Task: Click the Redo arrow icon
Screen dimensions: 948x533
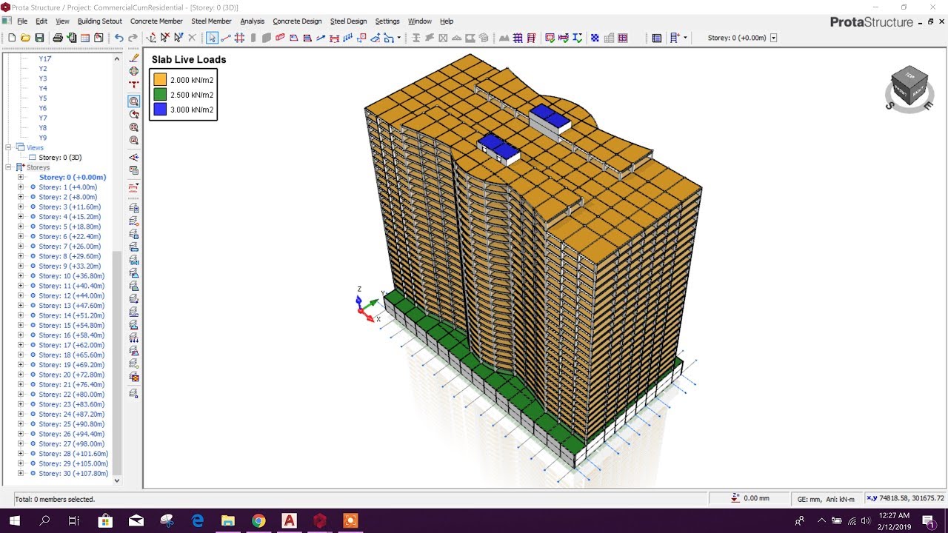Action: [x=131, y=37]
